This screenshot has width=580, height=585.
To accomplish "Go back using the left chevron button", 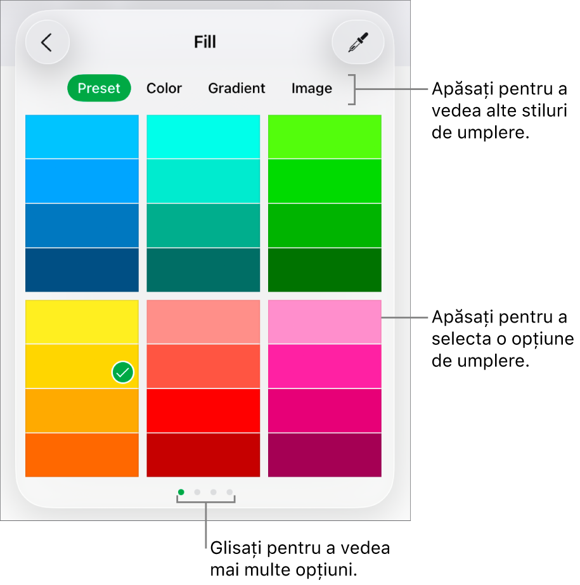I will (48, 42).
